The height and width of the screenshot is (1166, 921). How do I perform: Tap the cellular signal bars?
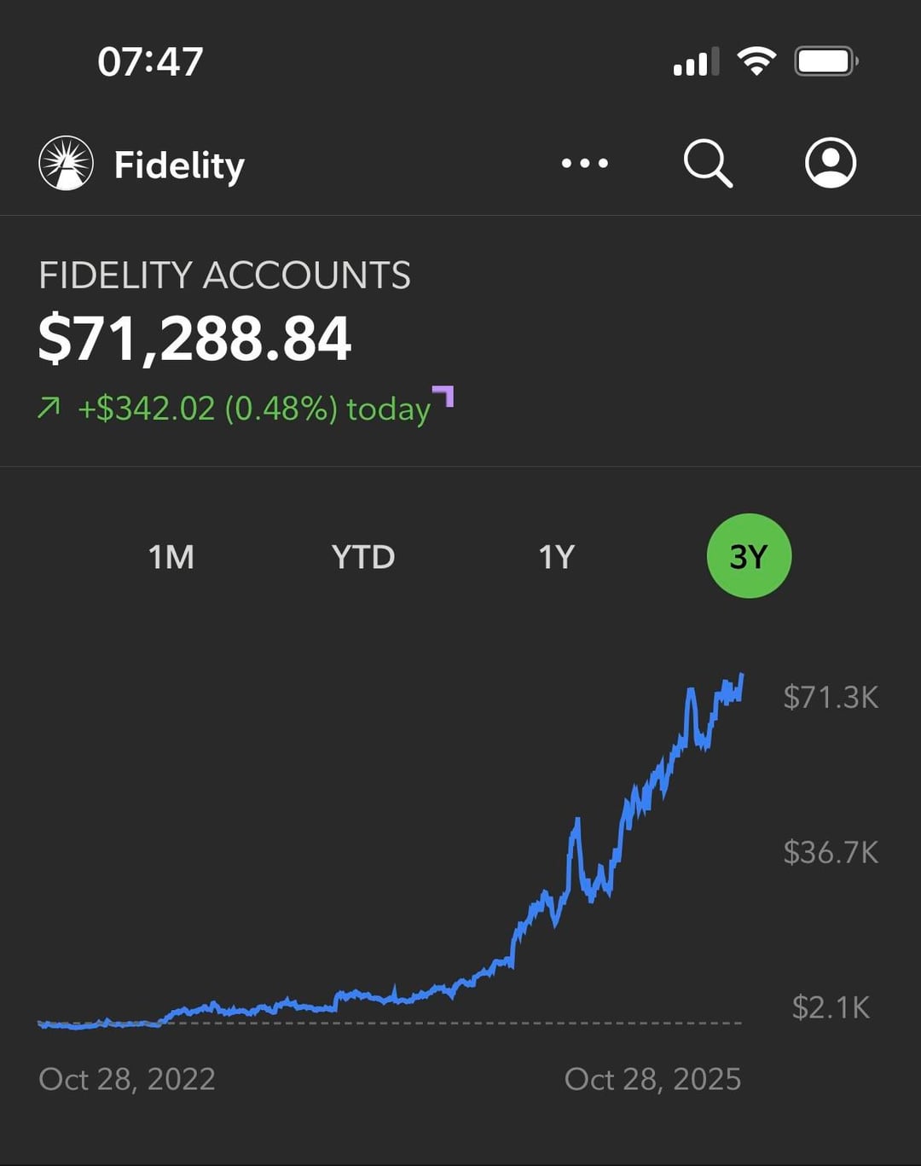(695, 62)
